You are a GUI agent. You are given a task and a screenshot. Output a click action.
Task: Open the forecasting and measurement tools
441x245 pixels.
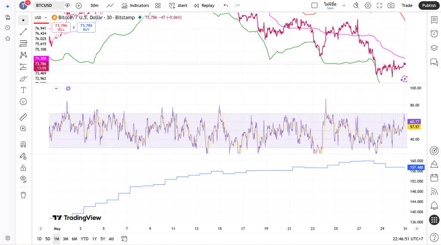[x=23, y=67]
